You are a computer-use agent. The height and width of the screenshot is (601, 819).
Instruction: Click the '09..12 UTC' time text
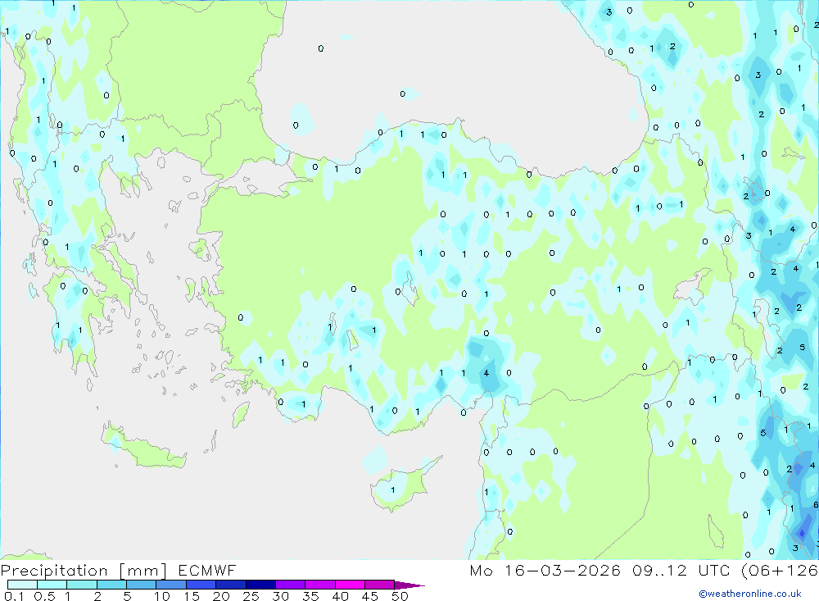pyautogui.click(x=681, y=570)
